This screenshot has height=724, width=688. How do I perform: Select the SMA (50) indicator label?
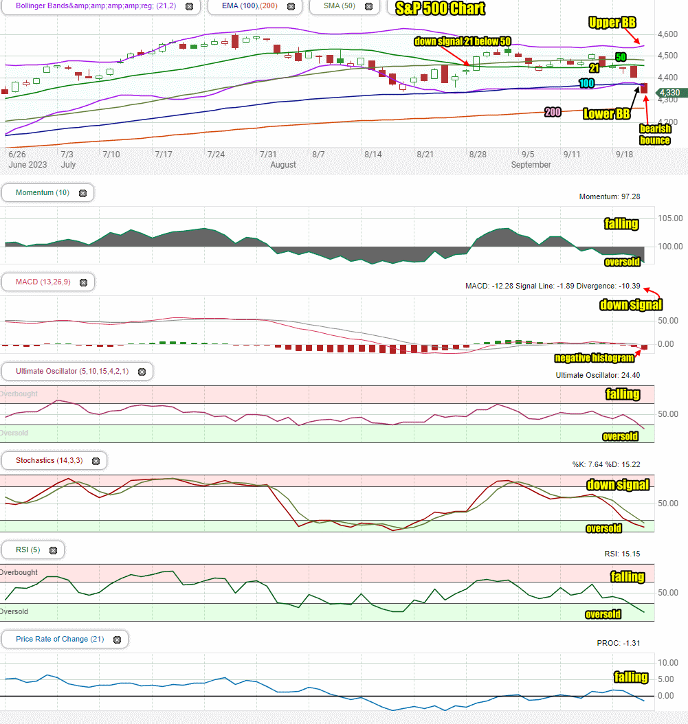point(339,6)
